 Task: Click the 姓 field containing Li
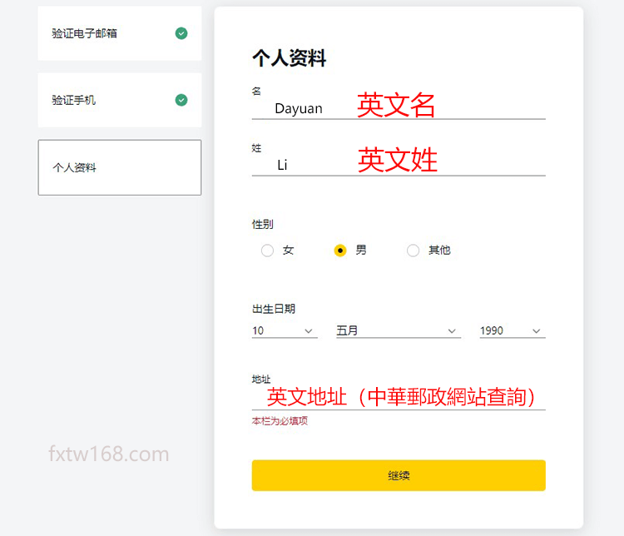tap(399, 165)
